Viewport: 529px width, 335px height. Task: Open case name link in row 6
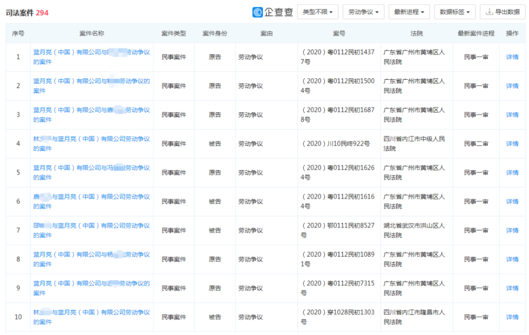[92, 201]
